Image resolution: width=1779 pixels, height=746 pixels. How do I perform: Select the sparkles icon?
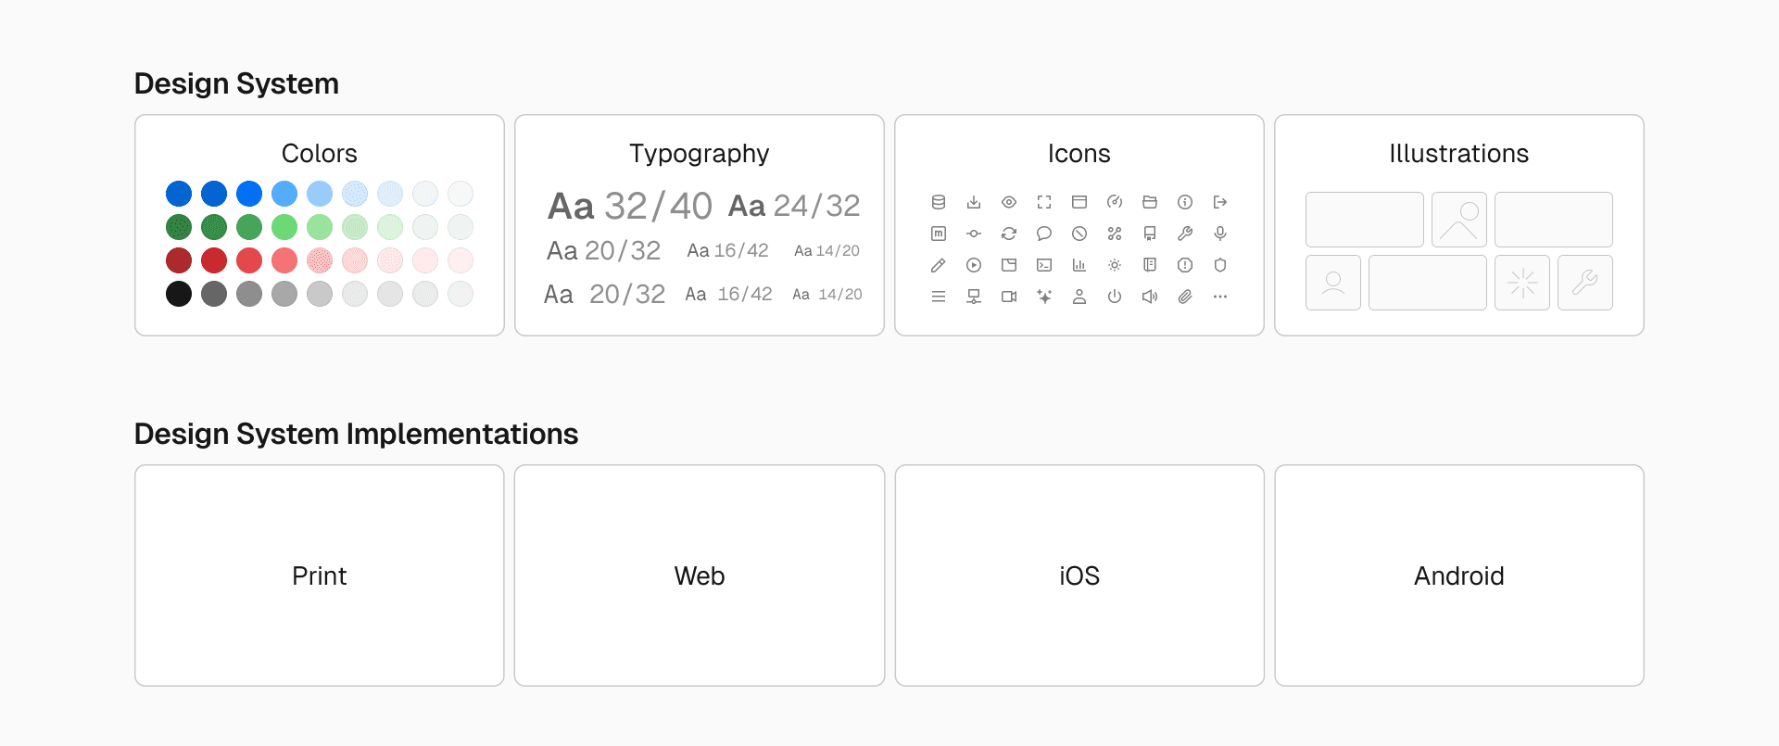1044,297
